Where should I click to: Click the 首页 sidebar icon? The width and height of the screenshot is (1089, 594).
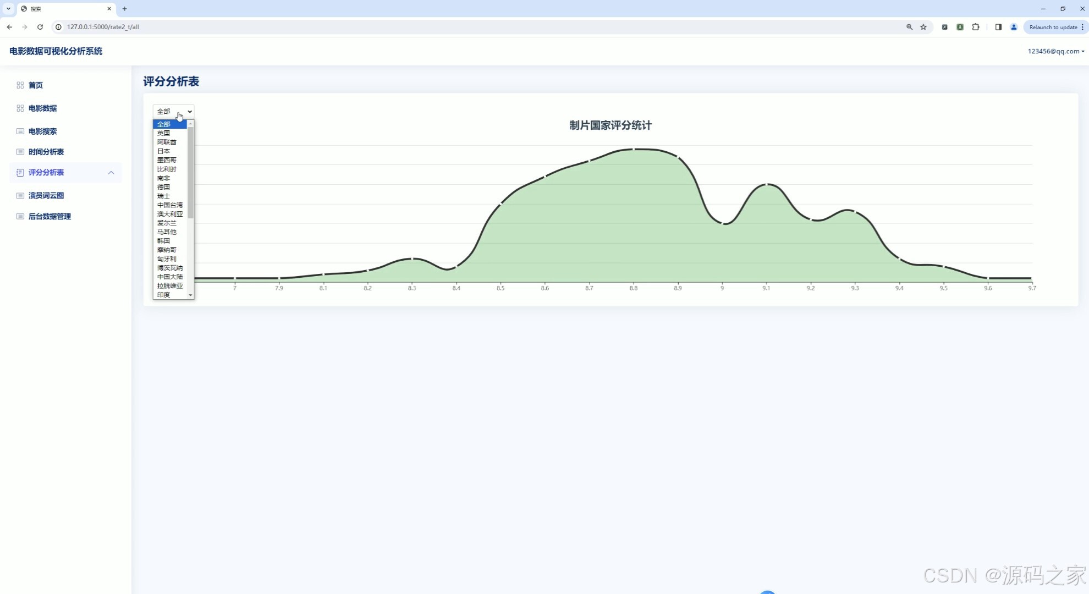(20, 85)
